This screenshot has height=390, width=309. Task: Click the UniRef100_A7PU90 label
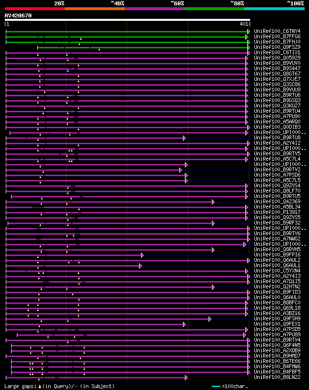pyautogui.click(x=277, y=117)
